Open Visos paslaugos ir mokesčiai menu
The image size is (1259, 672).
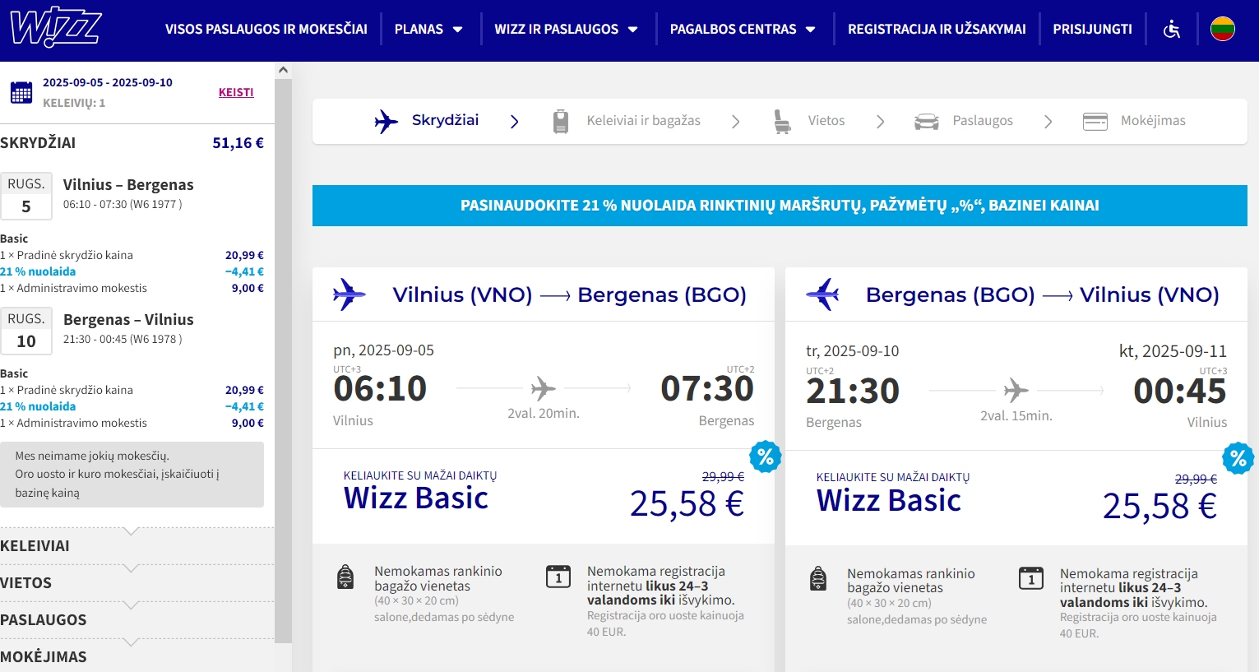tap(266, 29)
